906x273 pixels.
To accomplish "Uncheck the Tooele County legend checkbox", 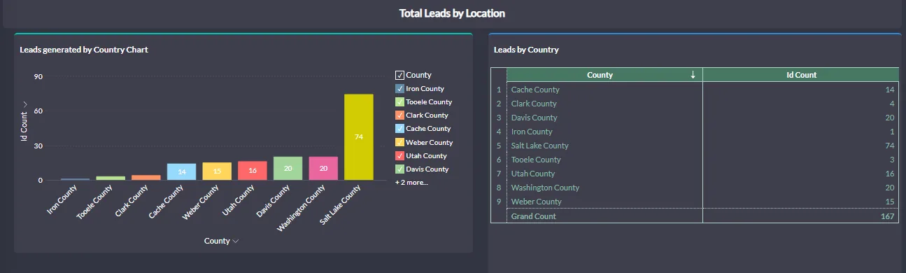I will click(x=399, y=102).
